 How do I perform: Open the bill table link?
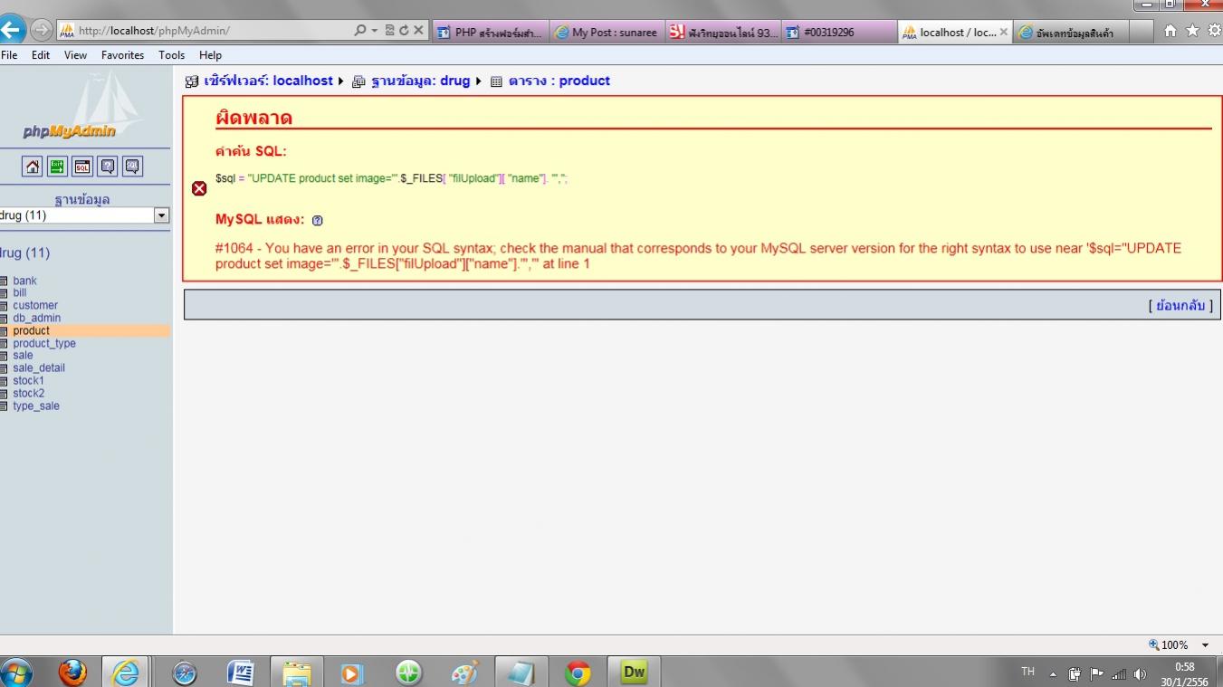tap(20, 293)
